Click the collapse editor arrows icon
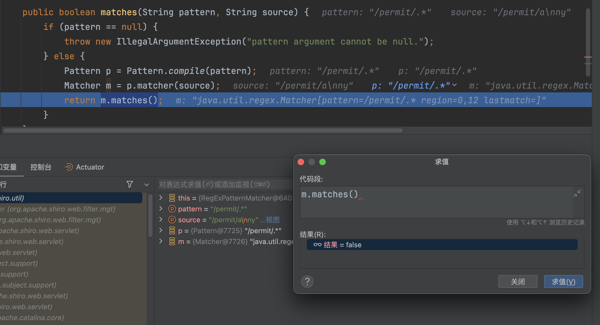The height and width of the screenshot is (325, 600). (577, 193)
